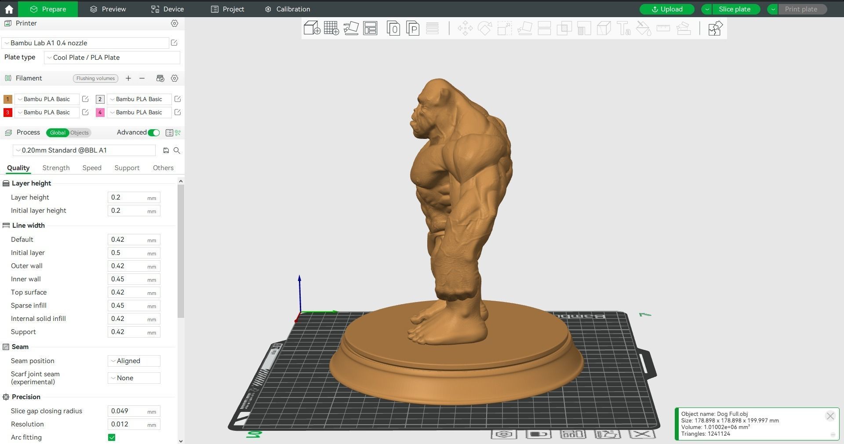Click the Variable layer height icon
The width and height of the screenshot is (844, 444).
[x=432, y=28]
